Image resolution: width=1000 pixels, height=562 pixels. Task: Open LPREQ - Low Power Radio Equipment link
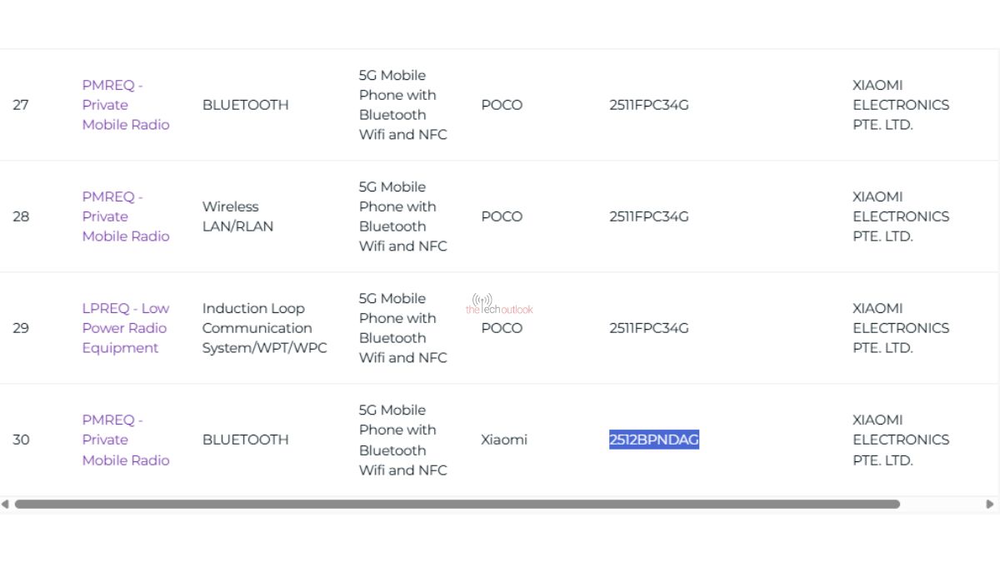125,327
